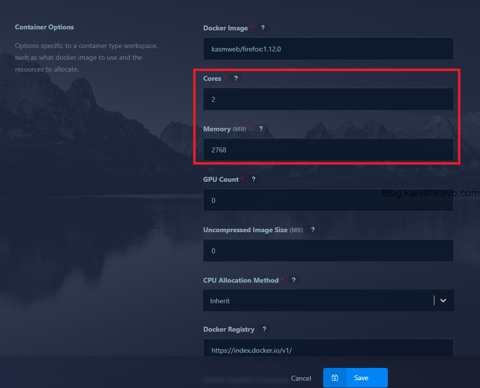Click into the Cores input field
The width and height of the screenshot is (480, 388).
coord(328,99)
